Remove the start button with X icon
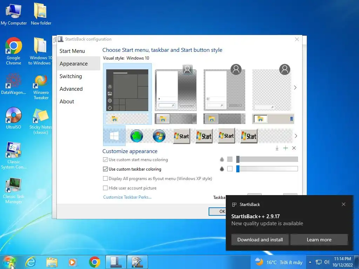This screenshot has width=359, height=269. point(294,148)
